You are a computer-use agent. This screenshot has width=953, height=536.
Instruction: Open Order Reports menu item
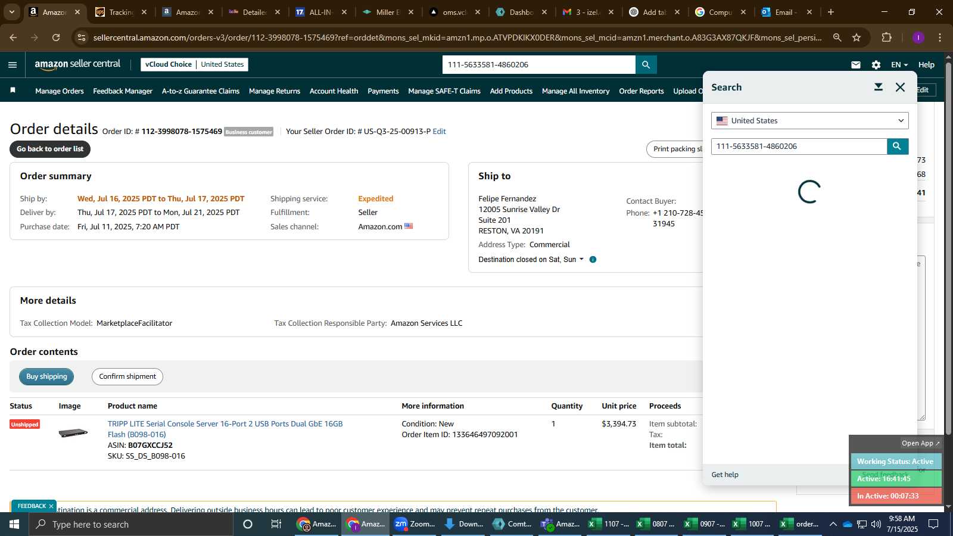click(x=641, y=91)
